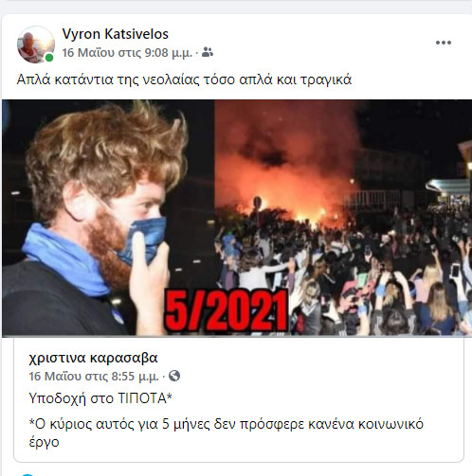Click the blue reaction icon at bottom edge
472x476 pixels.
[27, 474]
